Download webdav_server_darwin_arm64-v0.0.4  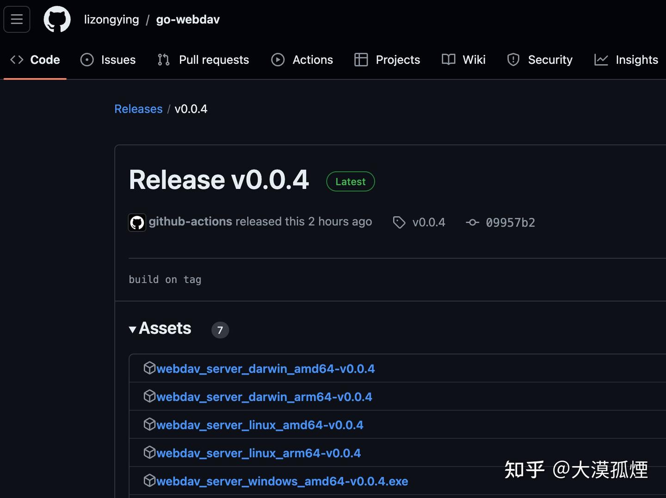[265, 397]
